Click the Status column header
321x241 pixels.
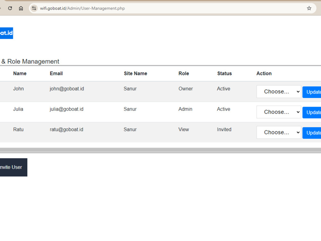click(225, 73)
